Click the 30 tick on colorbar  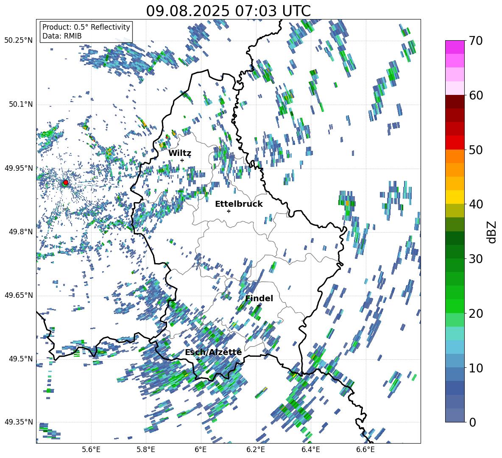click(476, 259)
